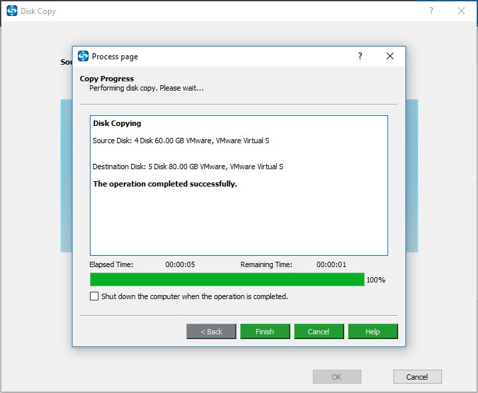Click the Process page title bar text
Viewport: 478px width, 393px height.
(x=115, y=57)
